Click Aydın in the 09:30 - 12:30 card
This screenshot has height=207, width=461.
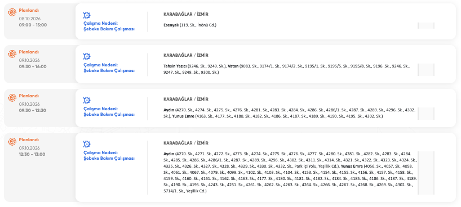pyautogui.click(x=169, y=110)
